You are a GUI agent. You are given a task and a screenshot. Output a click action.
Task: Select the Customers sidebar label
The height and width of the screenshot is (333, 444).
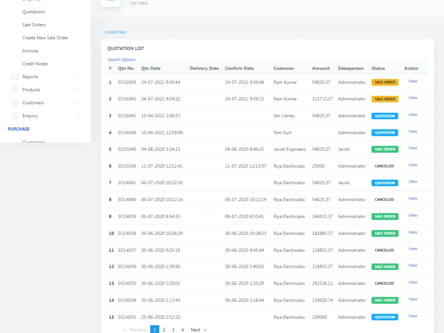pos(33,103)
